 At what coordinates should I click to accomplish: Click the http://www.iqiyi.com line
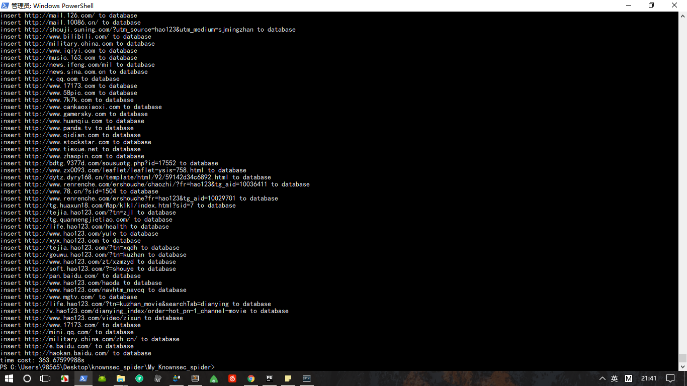pyautogui.click(x=69, y=51)
